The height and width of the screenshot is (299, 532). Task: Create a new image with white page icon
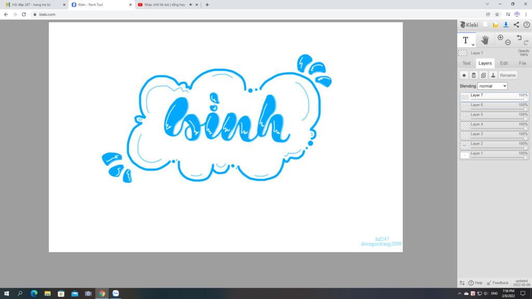tap(486, 25)
